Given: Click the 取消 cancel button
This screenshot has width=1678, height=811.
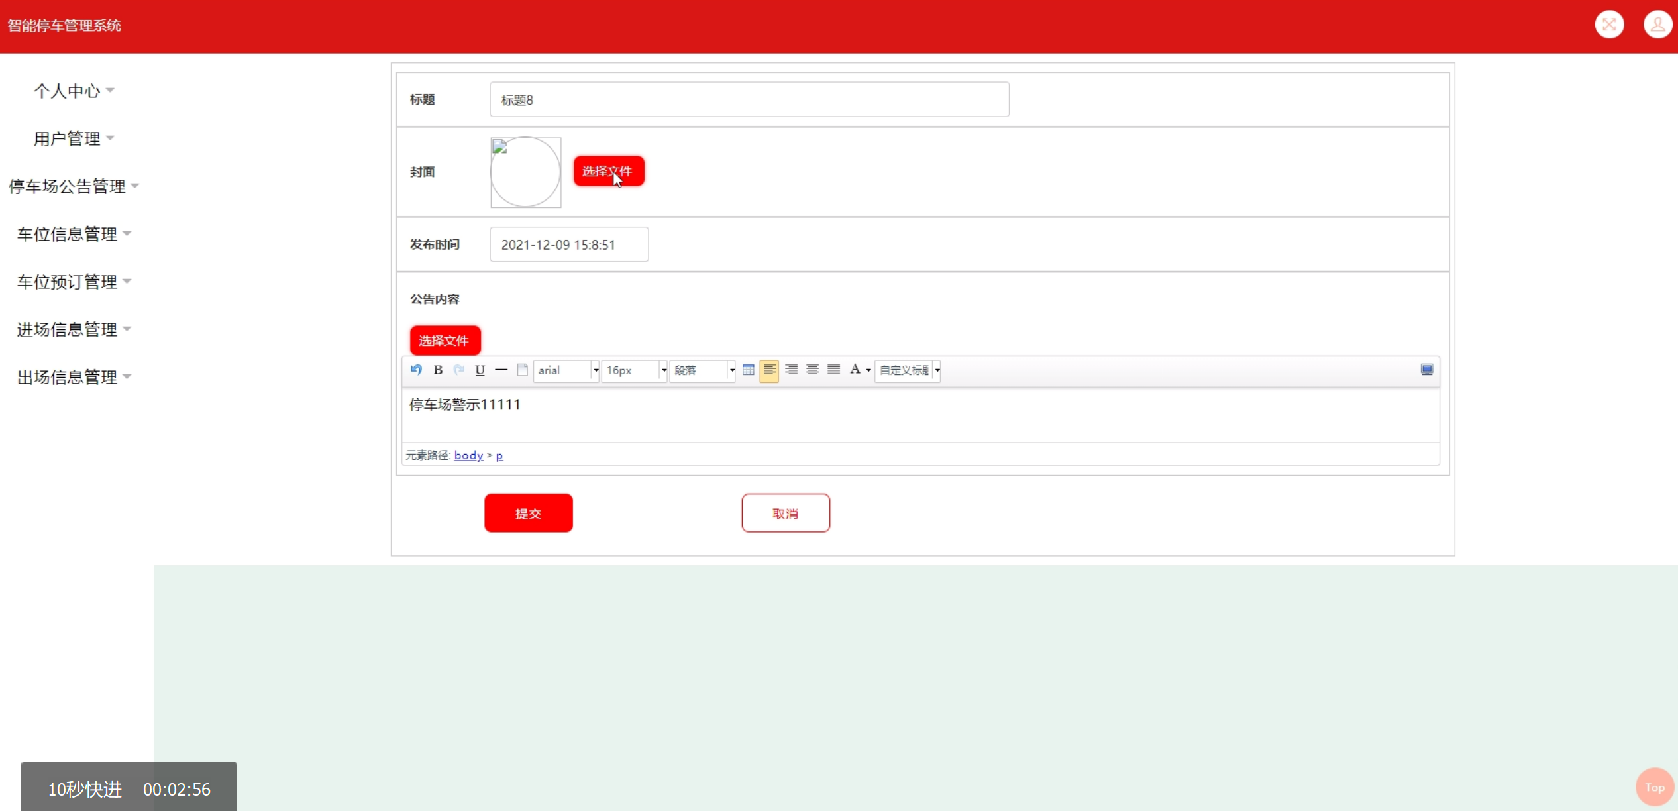Looking at the screenshot, I should click(x=785, y=513).
